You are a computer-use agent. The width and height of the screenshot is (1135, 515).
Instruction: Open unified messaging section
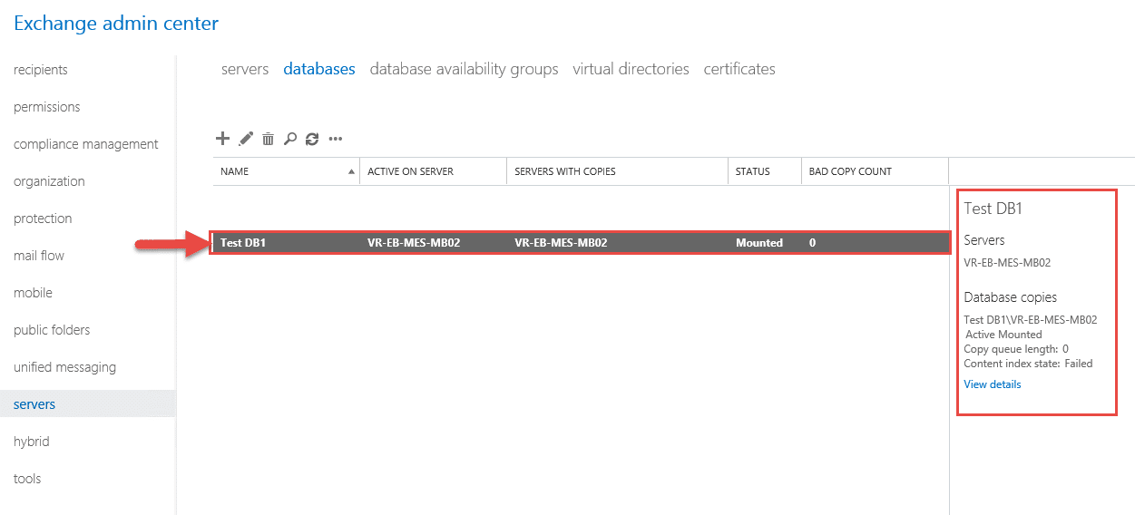coord(64,367)
